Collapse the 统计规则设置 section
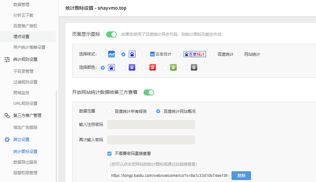Viewport: 316px width, 182px height. (25, 59)
